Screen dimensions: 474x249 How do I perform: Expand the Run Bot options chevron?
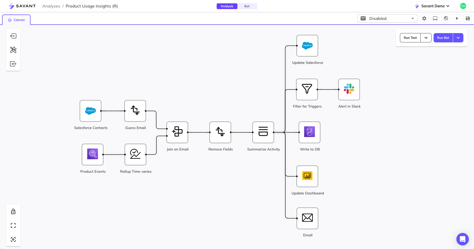pos(458,38)
